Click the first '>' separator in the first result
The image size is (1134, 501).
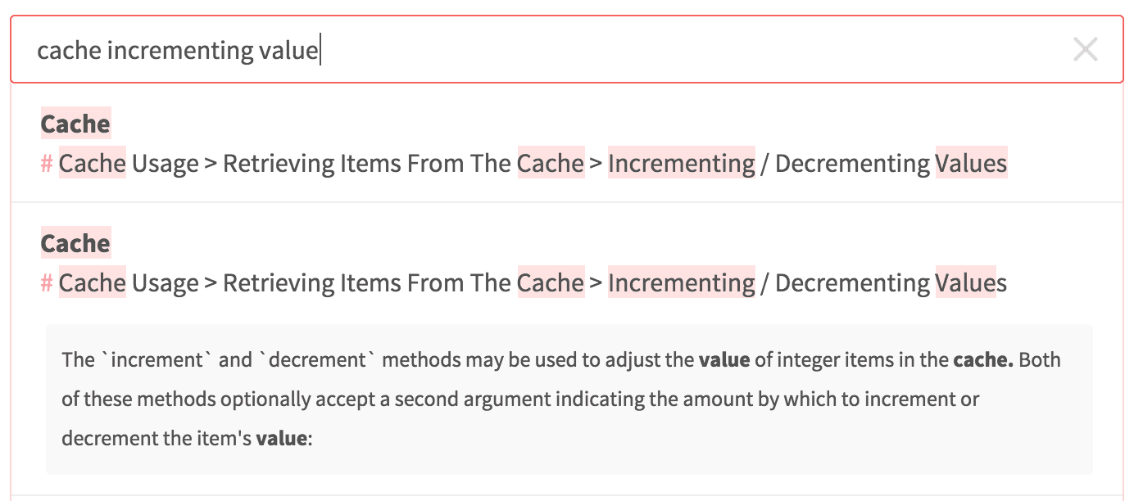click(x=211, y=164)
